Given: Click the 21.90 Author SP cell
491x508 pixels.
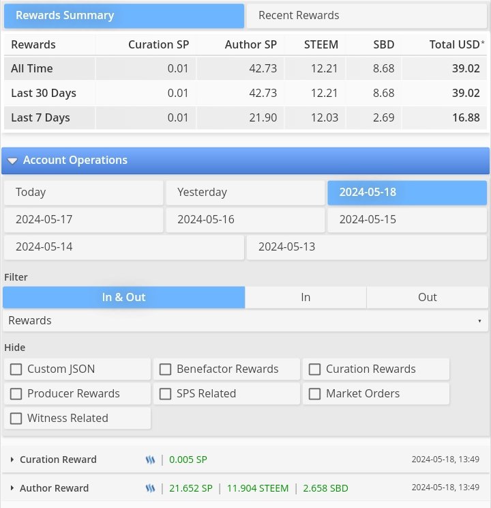Looking at the screenshot, I should pos(263,117).
